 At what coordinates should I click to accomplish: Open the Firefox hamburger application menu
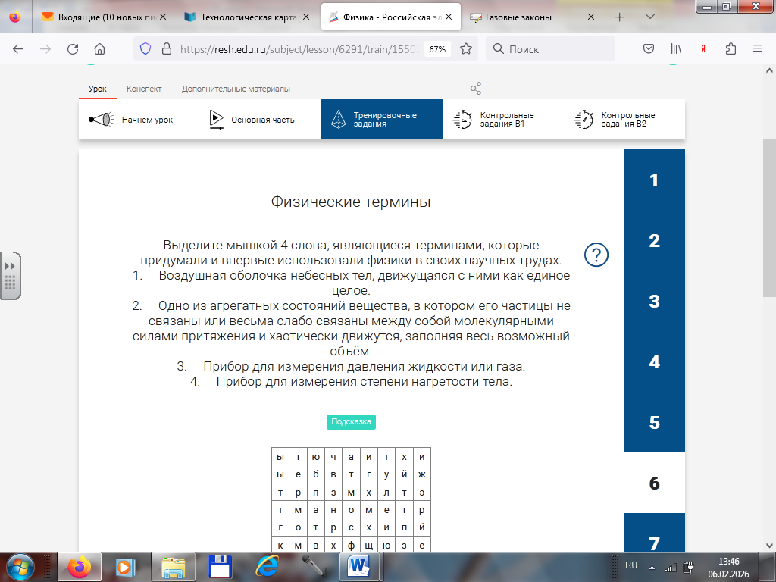(757, 49)
